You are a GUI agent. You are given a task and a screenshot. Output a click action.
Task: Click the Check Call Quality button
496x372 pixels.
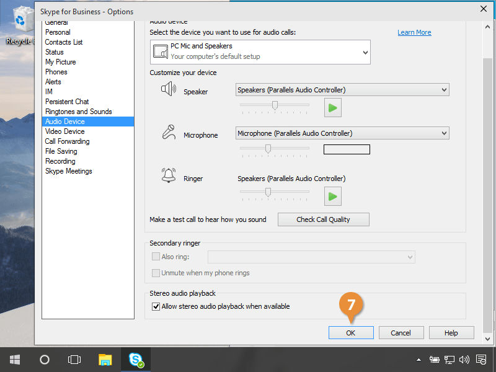point(323,219)
